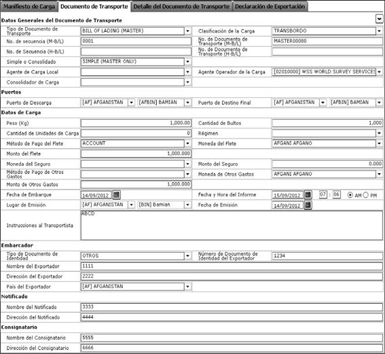Screen dimensions: 385x354
Task: Collapse Datos Generales section arrow
Action: [379, 19]
